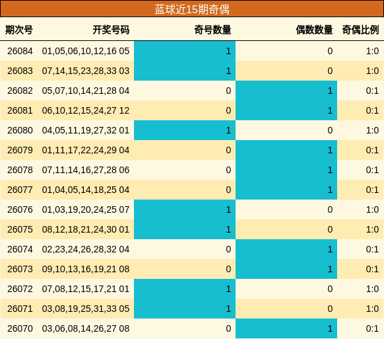Image resolution: width=384 pixels, height=339 pixels.
Task: Click highlighted odd count cell in row 26084
Action: [185, 51]
